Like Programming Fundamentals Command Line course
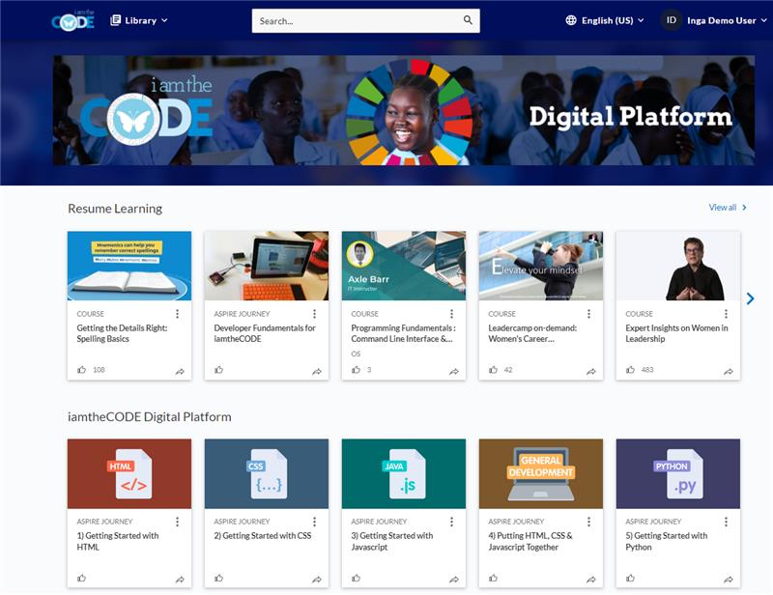773x595 pixels. pos(356,369)
